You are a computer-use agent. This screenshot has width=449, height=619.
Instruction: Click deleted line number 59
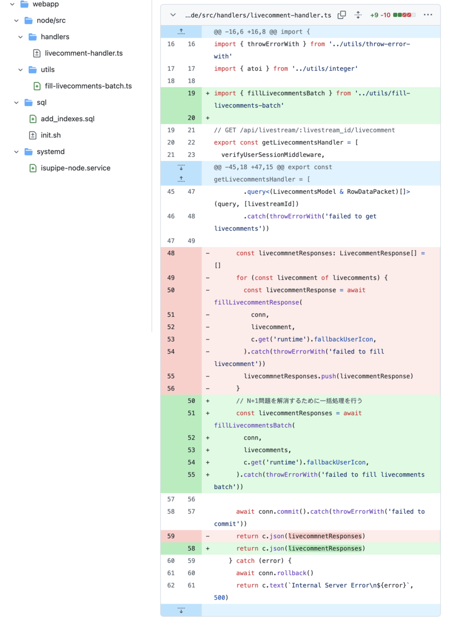[171, 536]
